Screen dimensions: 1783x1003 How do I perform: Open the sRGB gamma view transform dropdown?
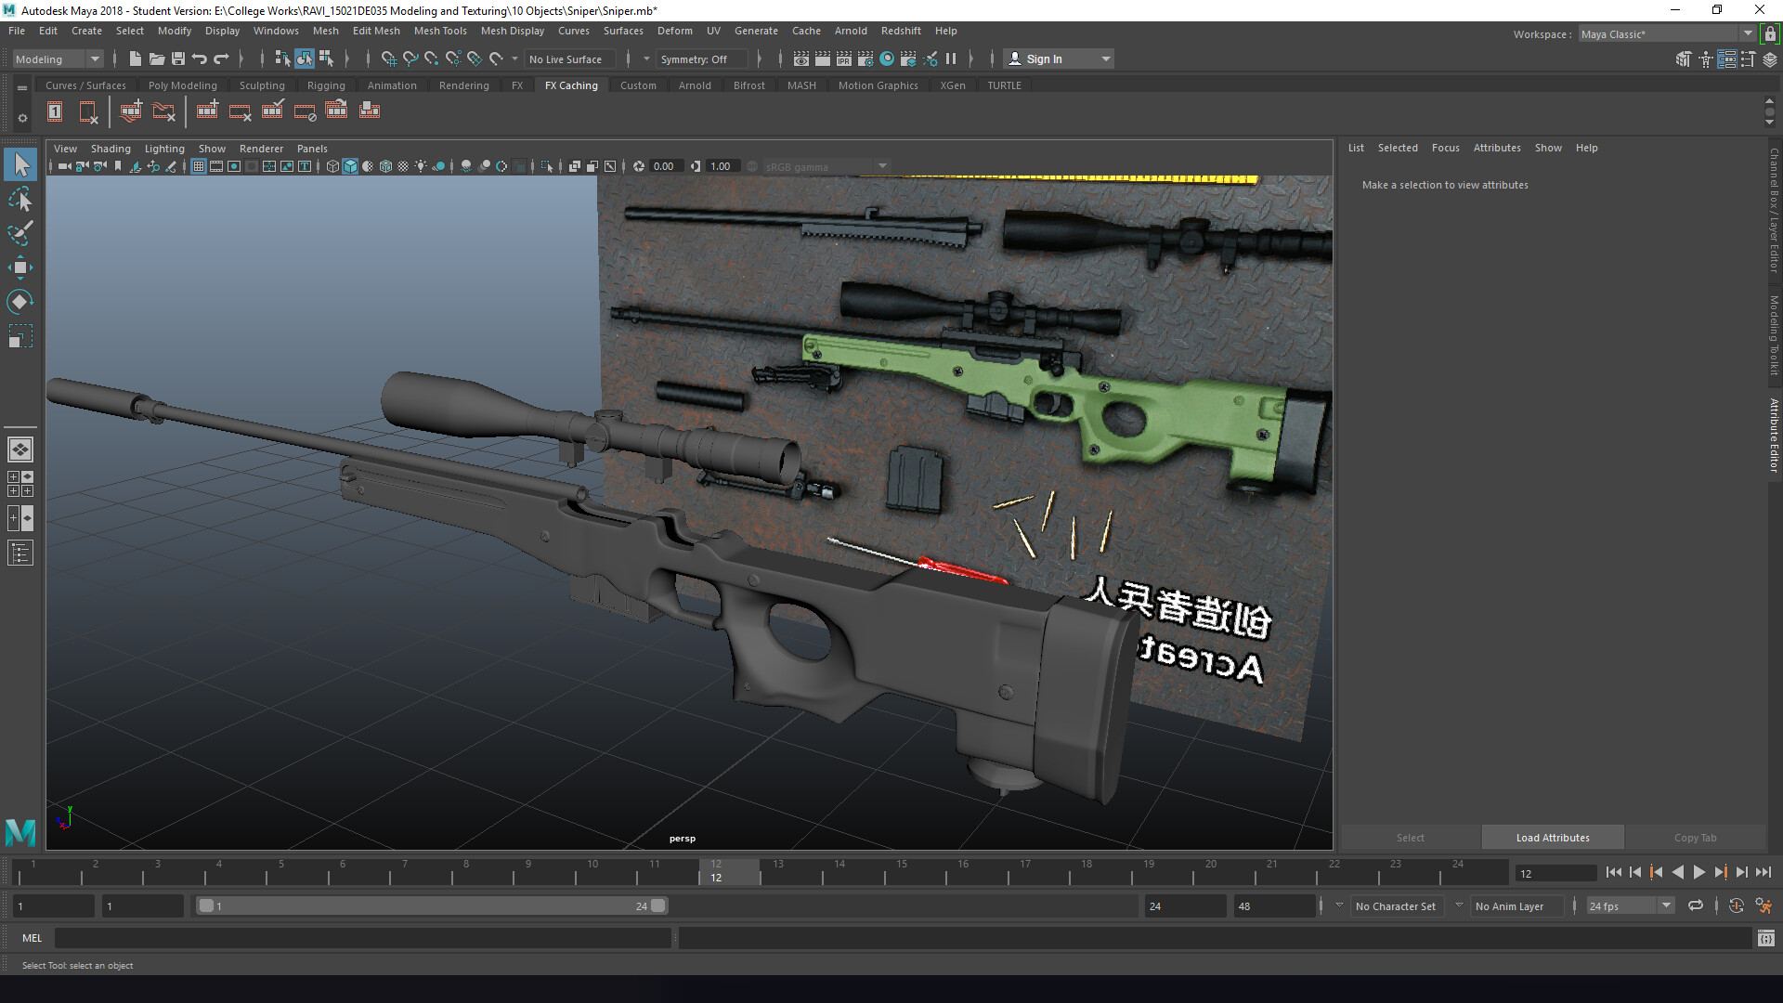coord(826,166)
